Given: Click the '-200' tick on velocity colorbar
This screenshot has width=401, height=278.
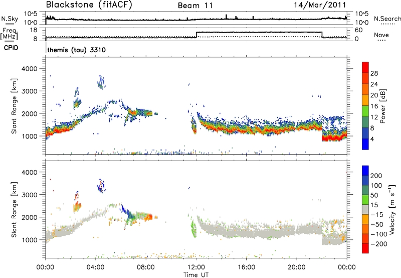Looking at the screenshot, I should (379, 244).
